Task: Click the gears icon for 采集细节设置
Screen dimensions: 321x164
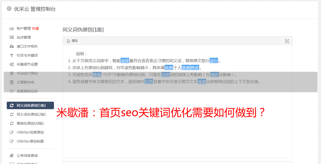Action: tap(11, 64)
